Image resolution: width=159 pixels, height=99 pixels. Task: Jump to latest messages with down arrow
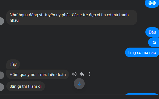[79, 84]
